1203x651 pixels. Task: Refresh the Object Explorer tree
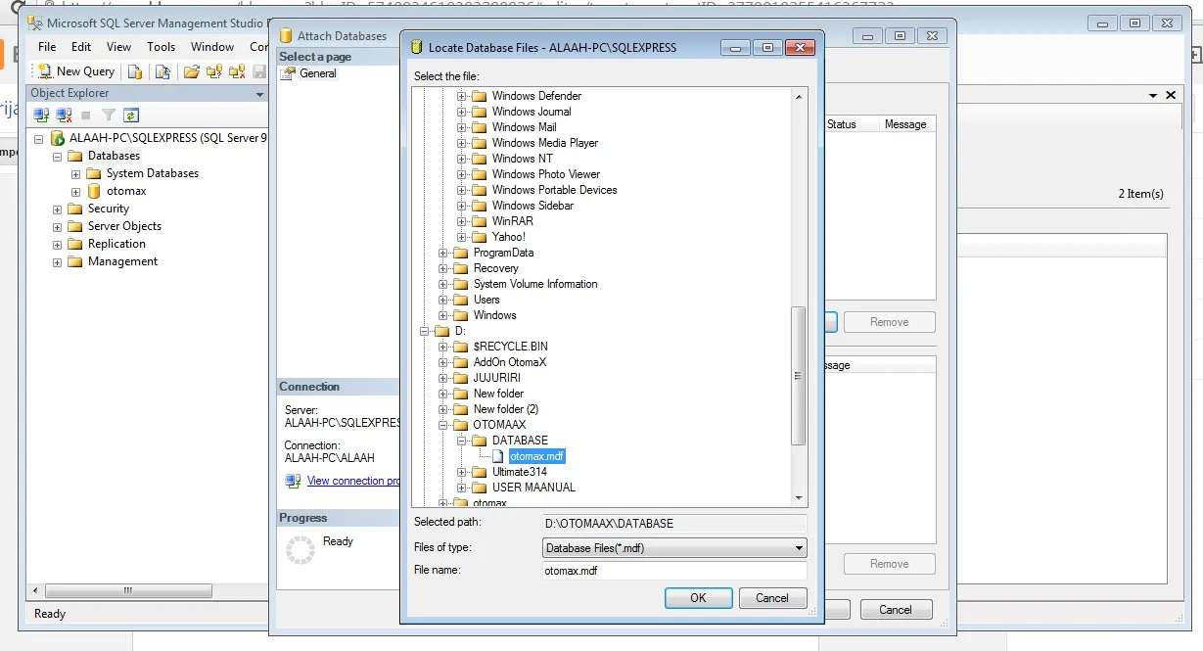(x=130, y=116)
